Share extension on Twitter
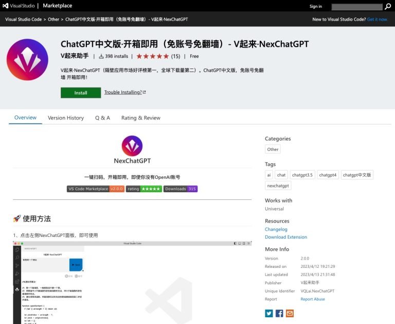Viewport: 395px width, 324px height. (x=269, y=313)
